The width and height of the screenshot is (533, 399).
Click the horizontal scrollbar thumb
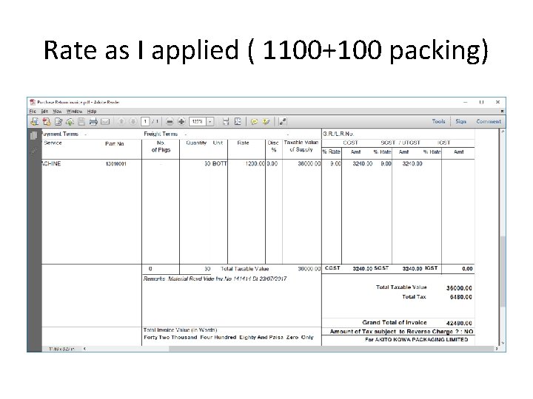pyautogui.click(x=331, y=349)
